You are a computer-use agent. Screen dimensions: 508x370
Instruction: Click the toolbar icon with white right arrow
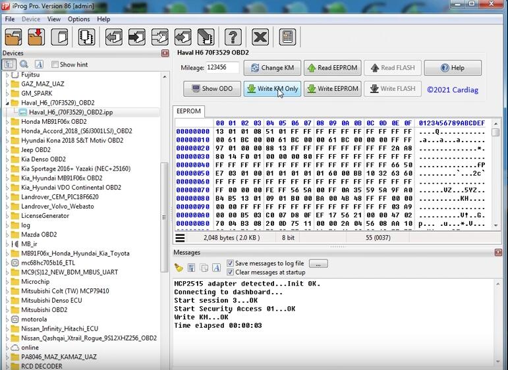tap(160, 37)
